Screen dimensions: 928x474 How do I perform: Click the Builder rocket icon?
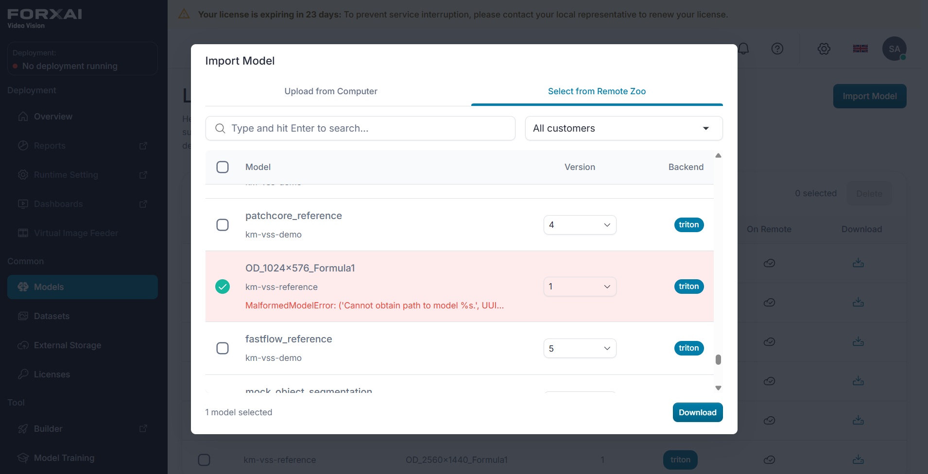click(23, 429)
